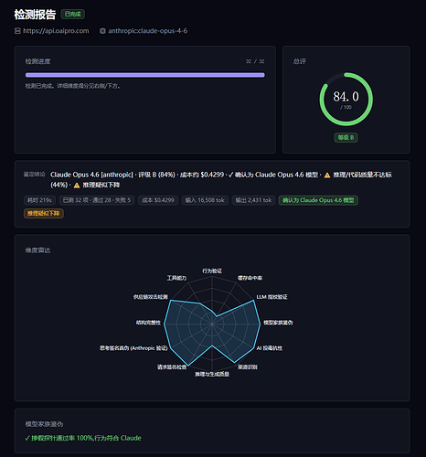426x457 pixels.
Task: Click the purple 检测进度 progress bar
Action: click(x=145, y=75)
